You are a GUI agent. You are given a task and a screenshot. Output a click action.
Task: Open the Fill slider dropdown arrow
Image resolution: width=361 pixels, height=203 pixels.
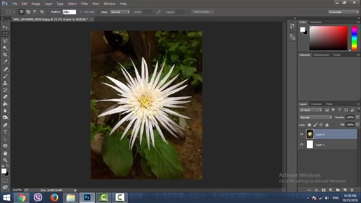[357, 125]
